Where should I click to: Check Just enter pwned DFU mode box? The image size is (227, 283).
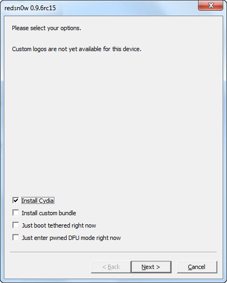[16, 237]
